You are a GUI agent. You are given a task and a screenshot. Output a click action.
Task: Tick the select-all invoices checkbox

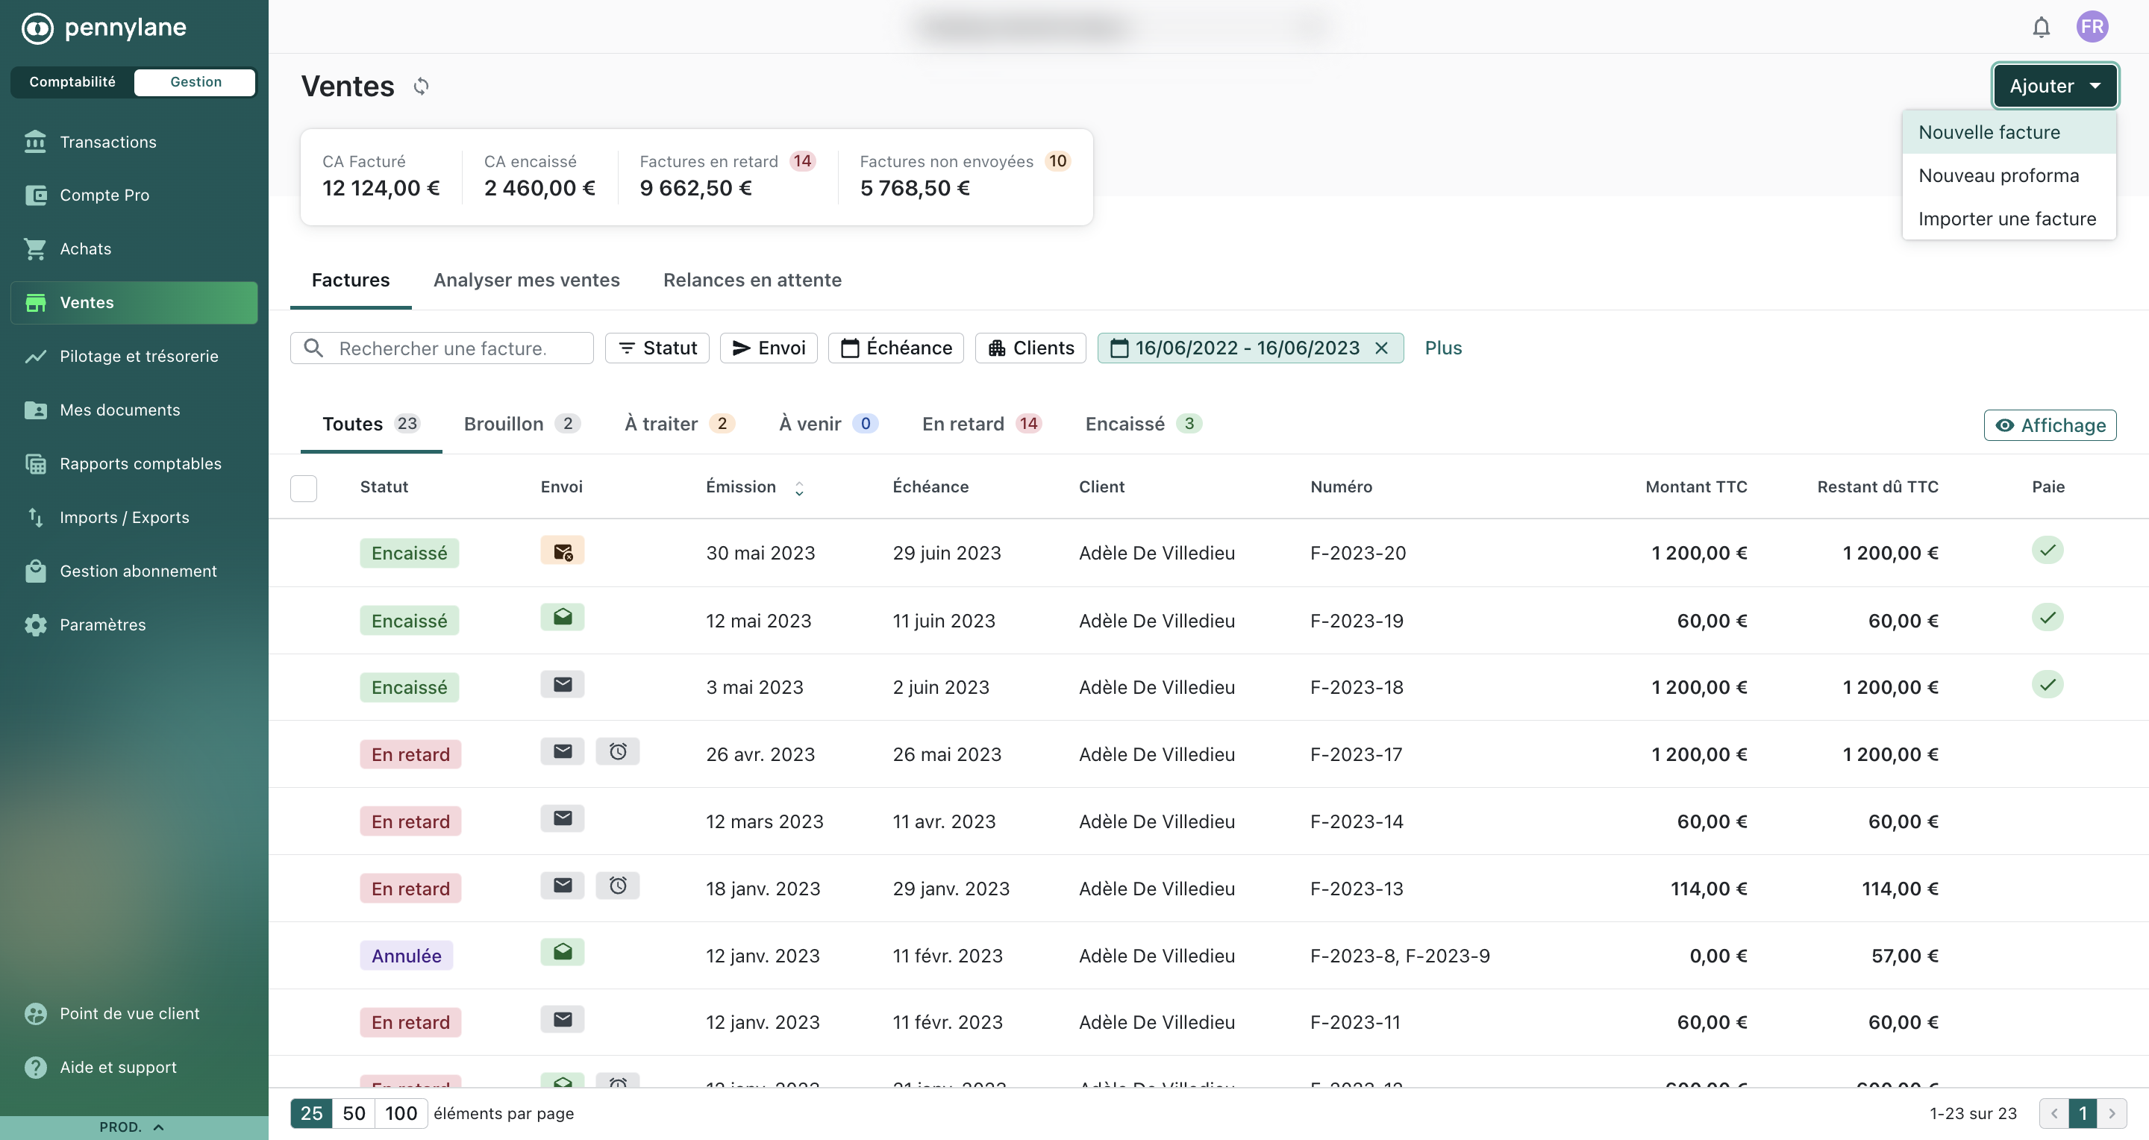304,488
